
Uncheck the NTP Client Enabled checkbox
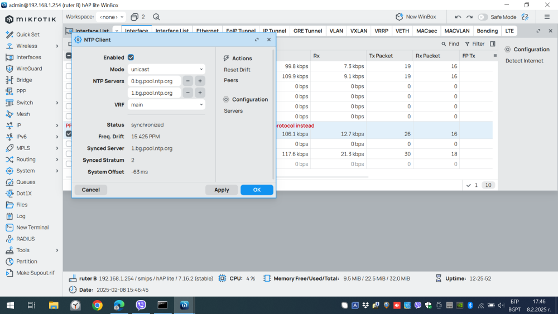click(x=131, y=57)
